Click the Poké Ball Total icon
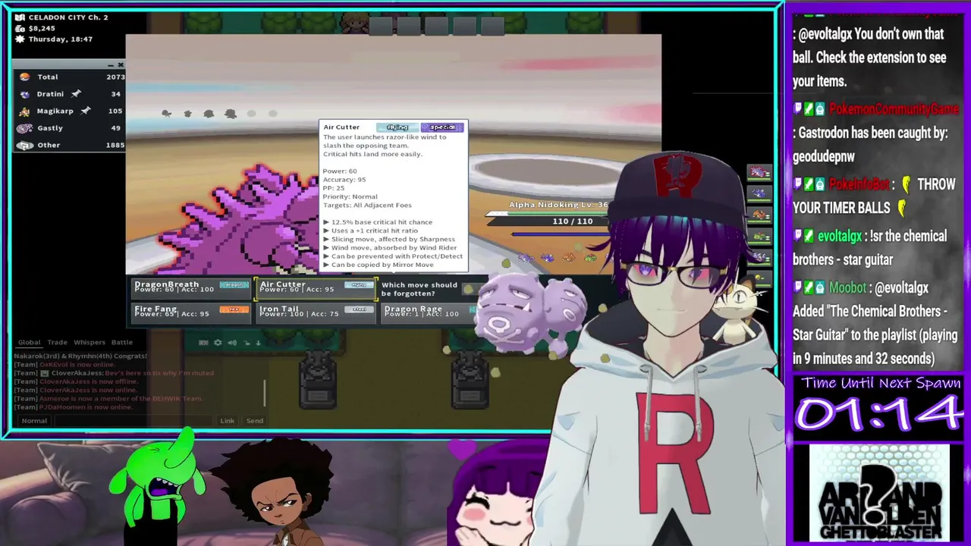 [x=25, y=77]
